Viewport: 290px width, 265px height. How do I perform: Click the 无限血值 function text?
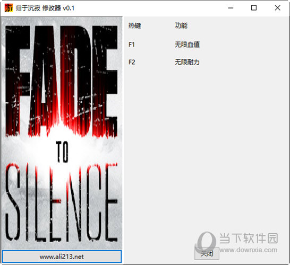click(x=187, y=45)
